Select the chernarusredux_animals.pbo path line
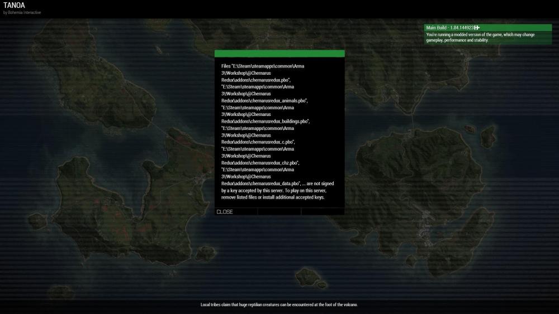Viewport: 559px width, 314px height. 264,100
